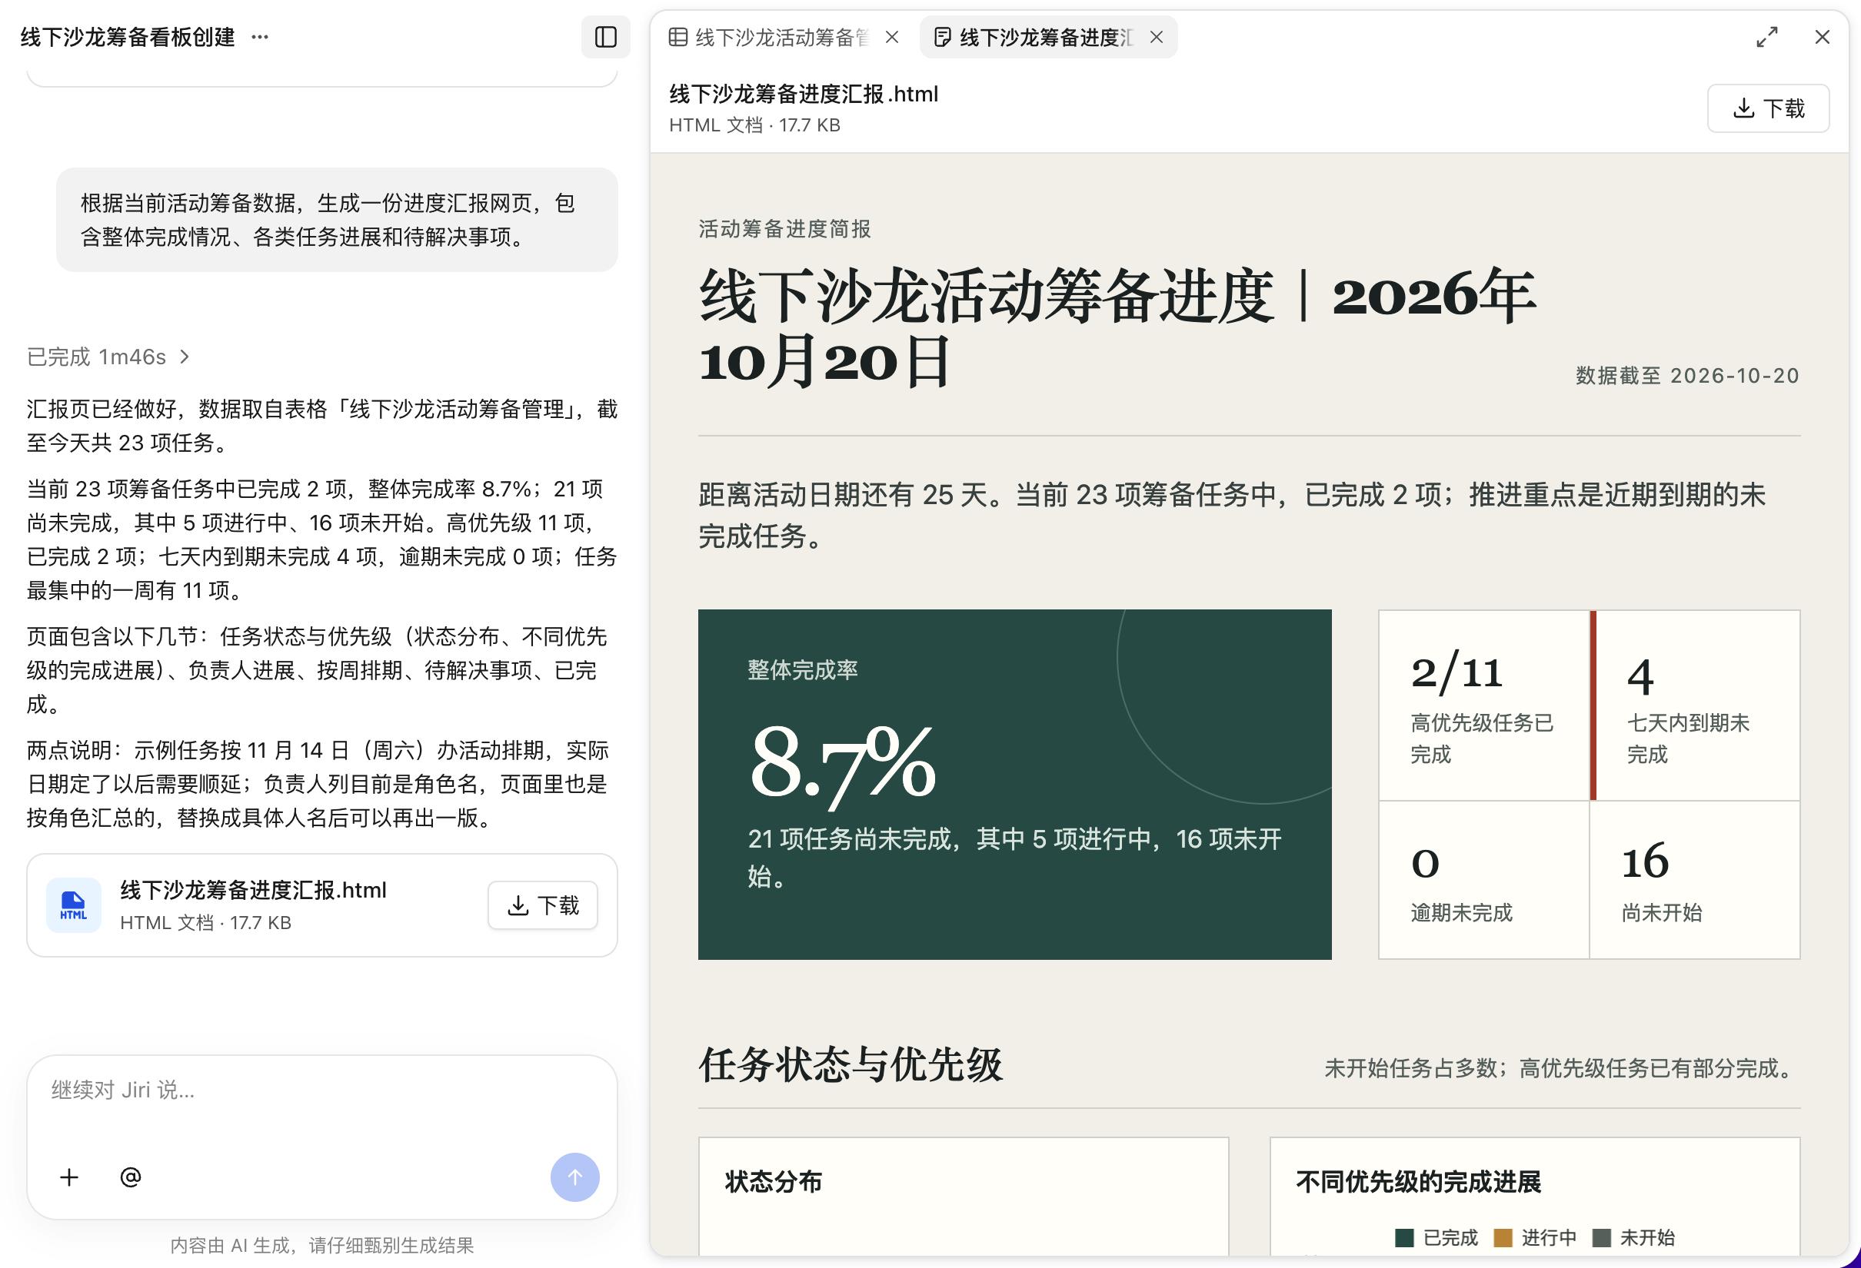Click the 0 逾期未完成 stat

pos(1484,879)
